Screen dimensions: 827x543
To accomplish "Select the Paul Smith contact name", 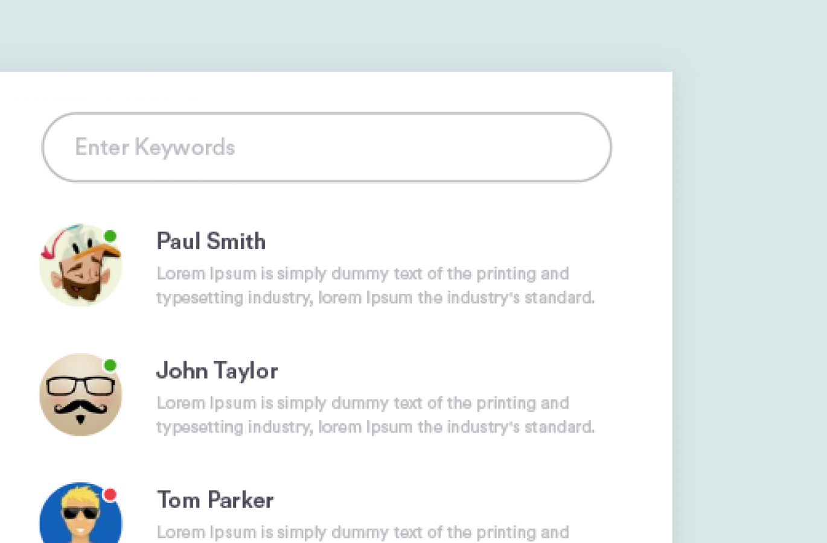I will tap(211, 241).
